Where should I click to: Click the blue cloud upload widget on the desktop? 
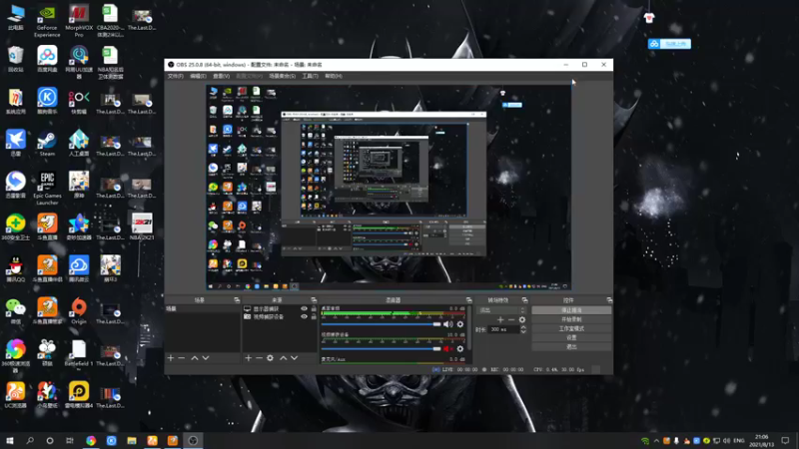669,44
